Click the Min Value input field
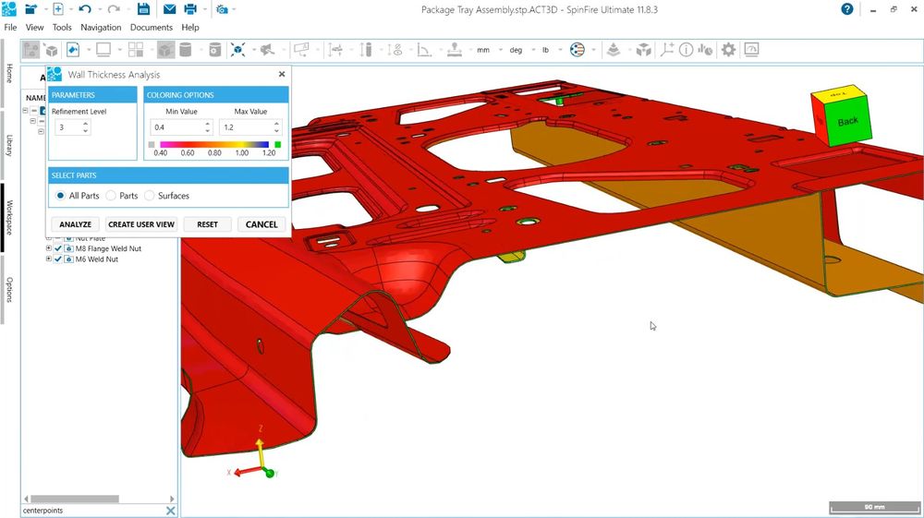The height and width of the screenshot is (518, 924). click(176, 127)
